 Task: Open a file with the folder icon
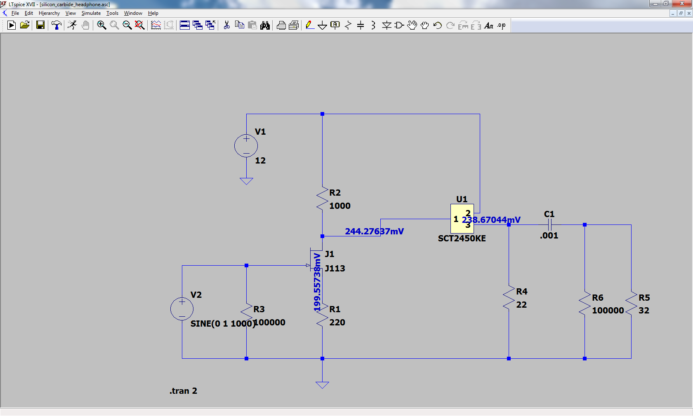(x=25, y=26)
